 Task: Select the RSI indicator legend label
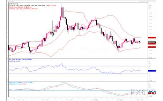pos(20,60)
